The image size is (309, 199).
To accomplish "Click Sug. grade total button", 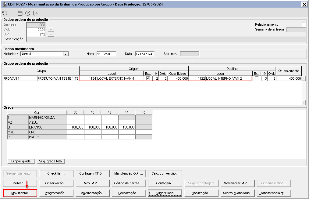I will [51, 161].
